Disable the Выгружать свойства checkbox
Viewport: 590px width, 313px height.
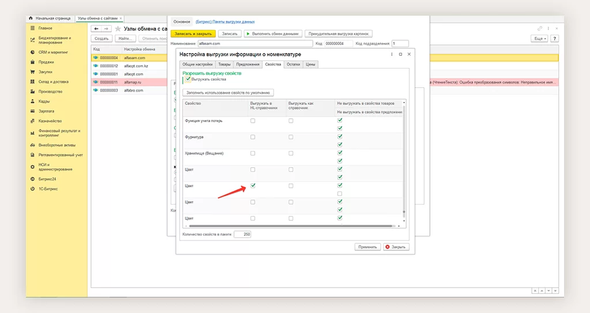(x=188, y=79)
